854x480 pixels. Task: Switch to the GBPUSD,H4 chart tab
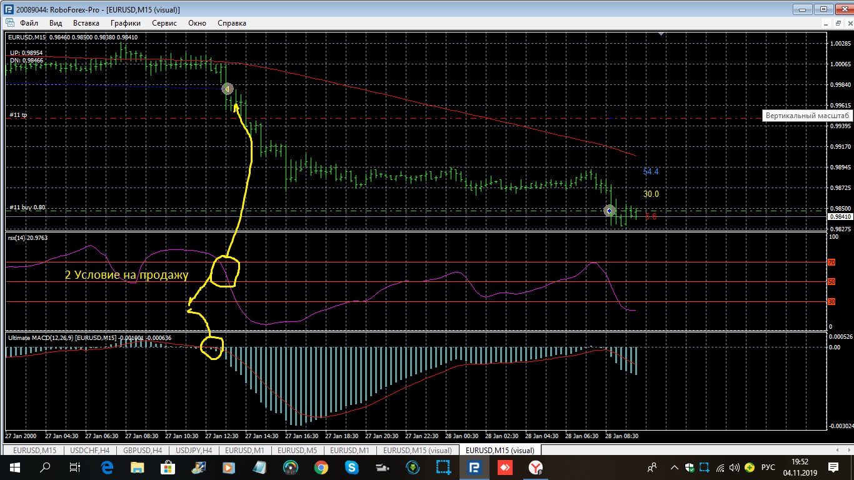(x=143, y=450)
